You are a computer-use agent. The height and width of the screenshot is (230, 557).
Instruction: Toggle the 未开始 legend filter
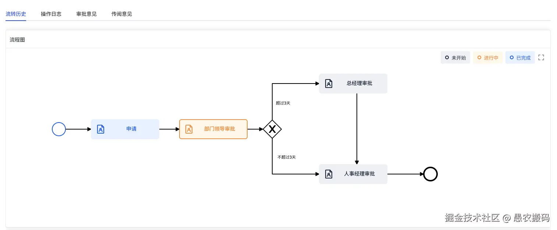pyautogui.click(x=455, y=57)
